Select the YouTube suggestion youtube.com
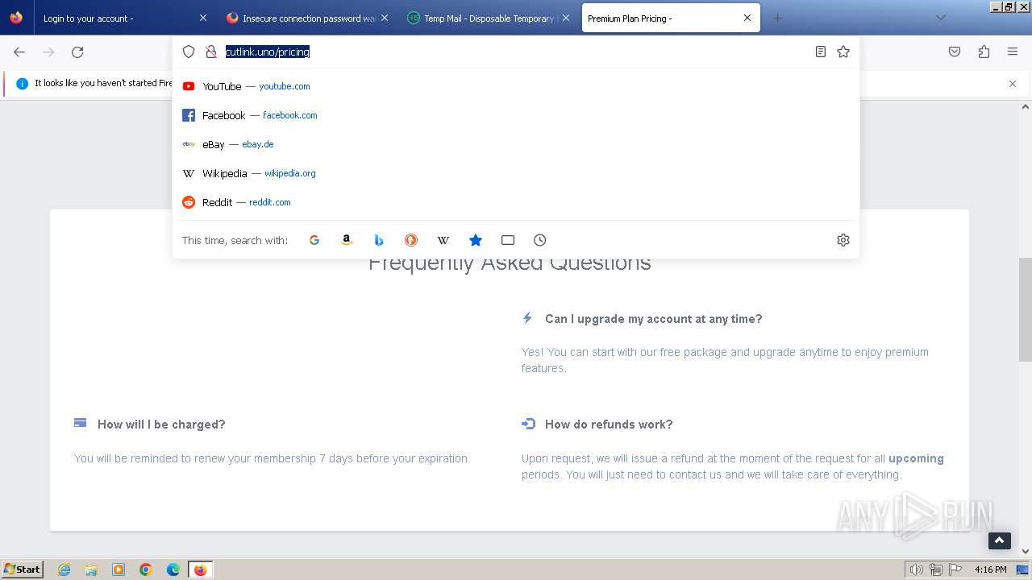Screen dimensions: 1032x580 tap(516, 86)
